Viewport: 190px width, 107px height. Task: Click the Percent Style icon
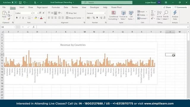tap(94, 18)
